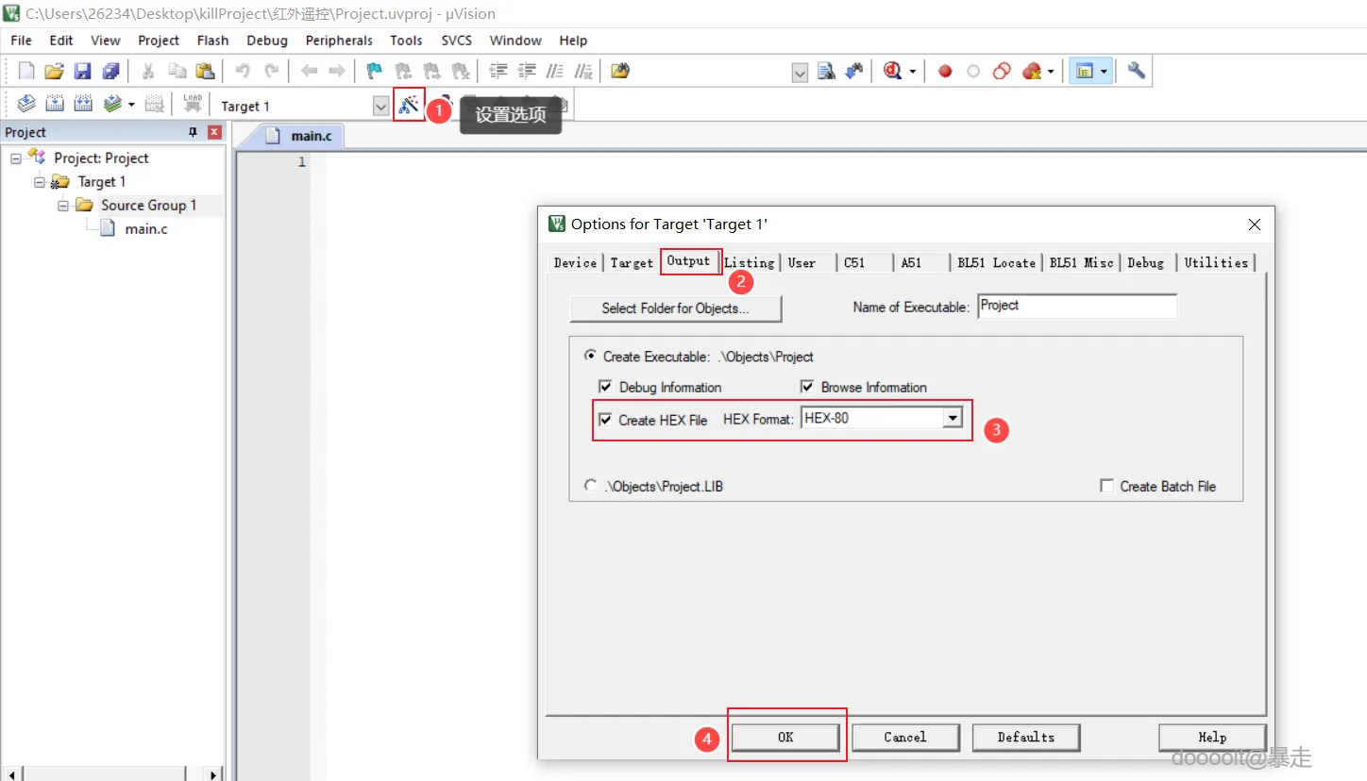Disable all breakpoints with the double-circle icon
This screenshot has width=1367, height=781.
coord(1003,71)
